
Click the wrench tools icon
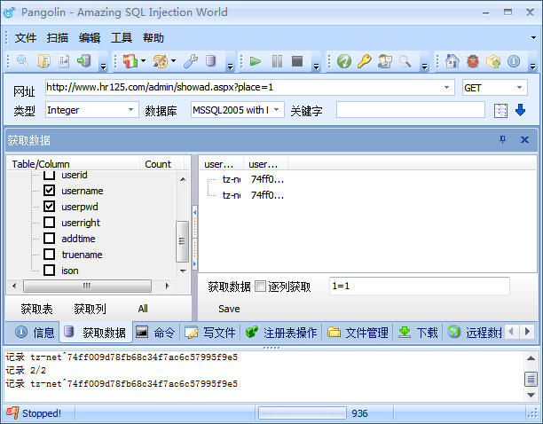[x=191, y=61]
